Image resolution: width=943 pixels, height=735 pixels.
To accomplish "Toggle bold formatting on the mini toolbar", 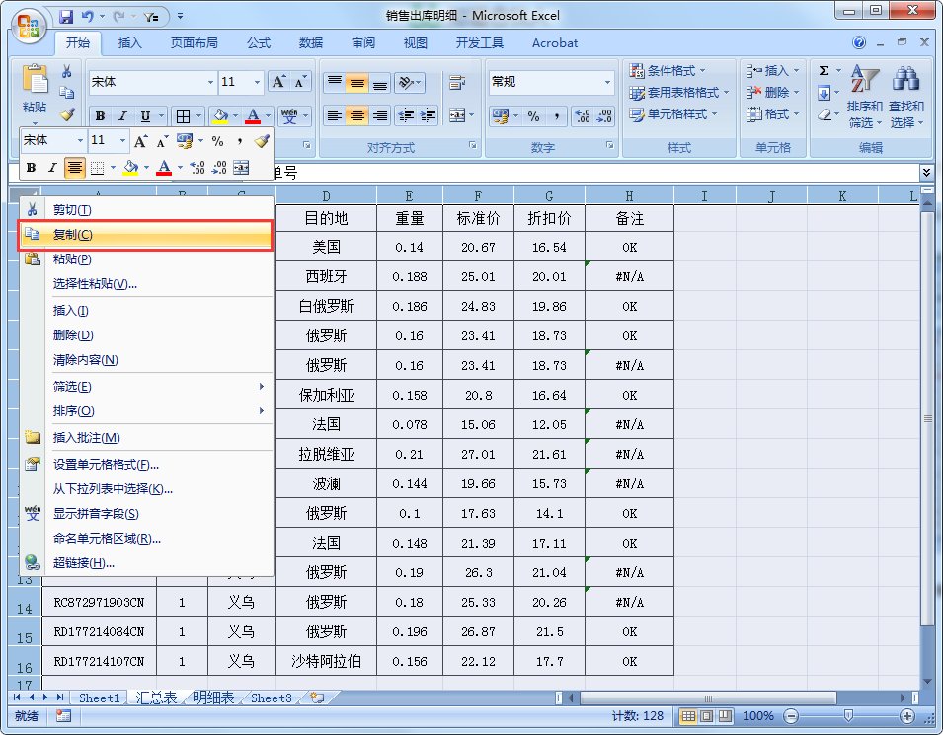I will [32, 165].
